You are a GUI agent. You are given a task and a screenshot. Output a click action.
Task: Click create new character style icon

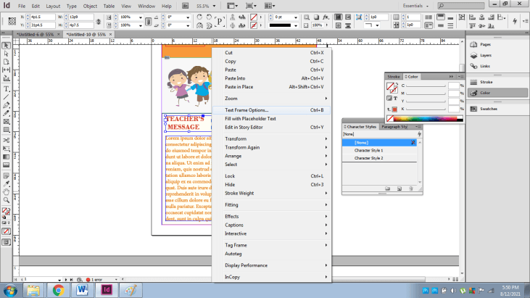399,189
